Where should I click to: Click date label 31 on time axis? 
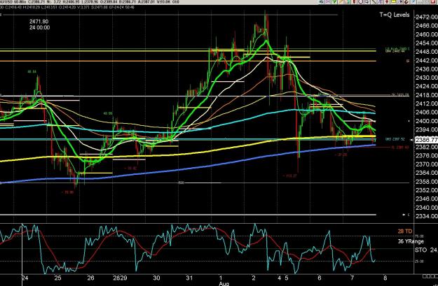pyautogui.click(x=189, y=278)
